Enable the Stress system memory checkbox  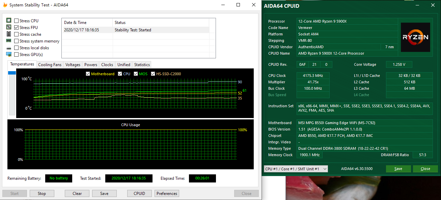[x=16, y=41]
